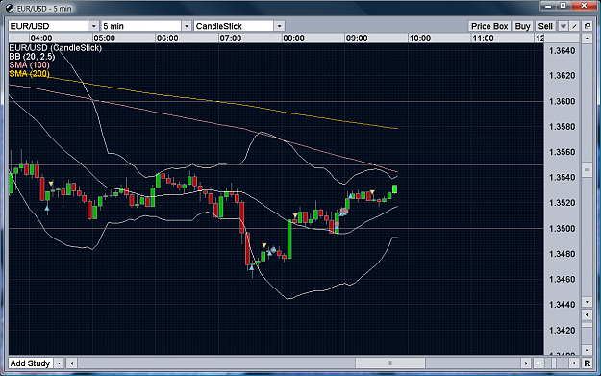Click the Add Study button
The width and height of the screenshot is (601, 376).
(30, 363)
